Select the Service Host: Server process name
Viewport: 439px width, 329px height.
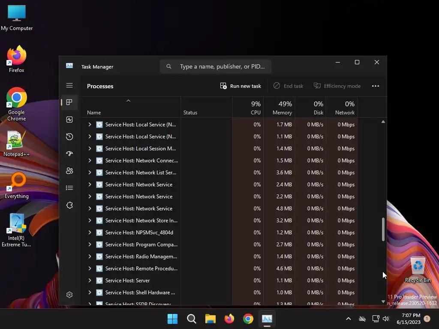[x=127, y=280]
